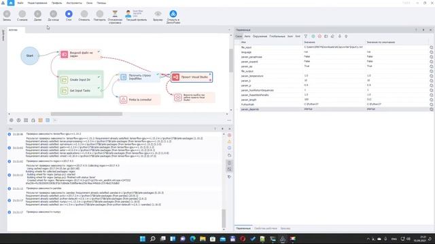Switch to the Json variables tab
Image resolution: width=435 pixels, height=244 pixels.
290,36
